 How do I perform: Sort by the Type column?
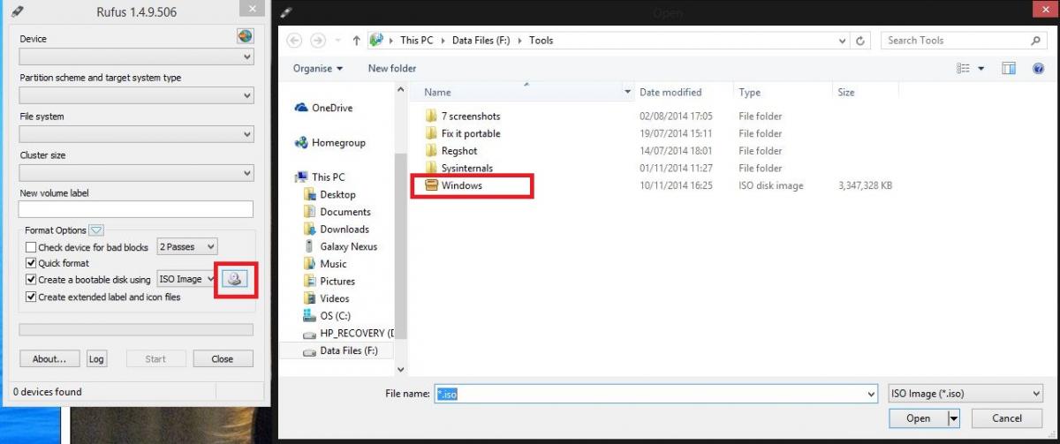click(x=783, y=92)
